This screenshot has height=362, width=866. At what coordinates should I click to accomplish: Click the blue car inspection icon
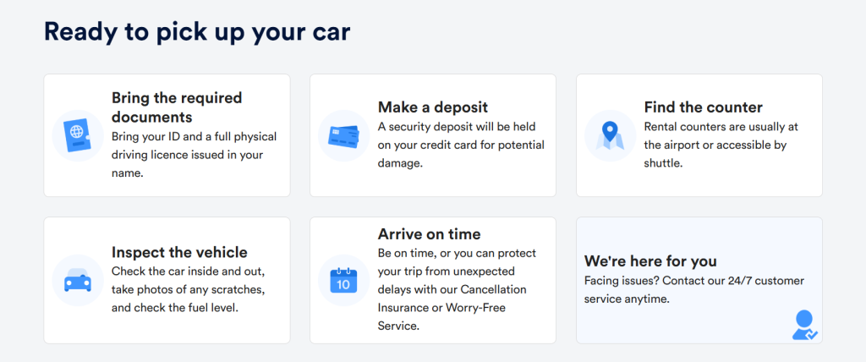click(x=78, y=280)
